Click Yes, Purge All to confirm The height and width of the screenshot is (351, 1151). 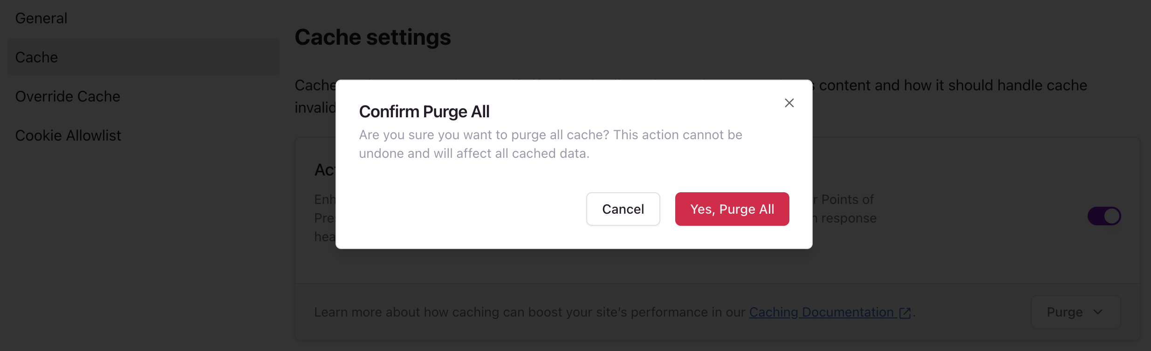click(732, 209)
